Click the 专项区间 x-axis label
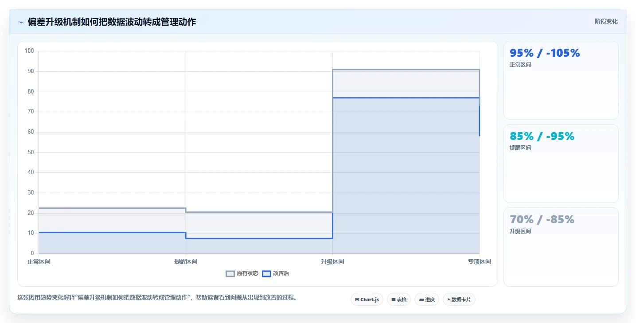This screenshot has height=323, width=636. (480, 262)
